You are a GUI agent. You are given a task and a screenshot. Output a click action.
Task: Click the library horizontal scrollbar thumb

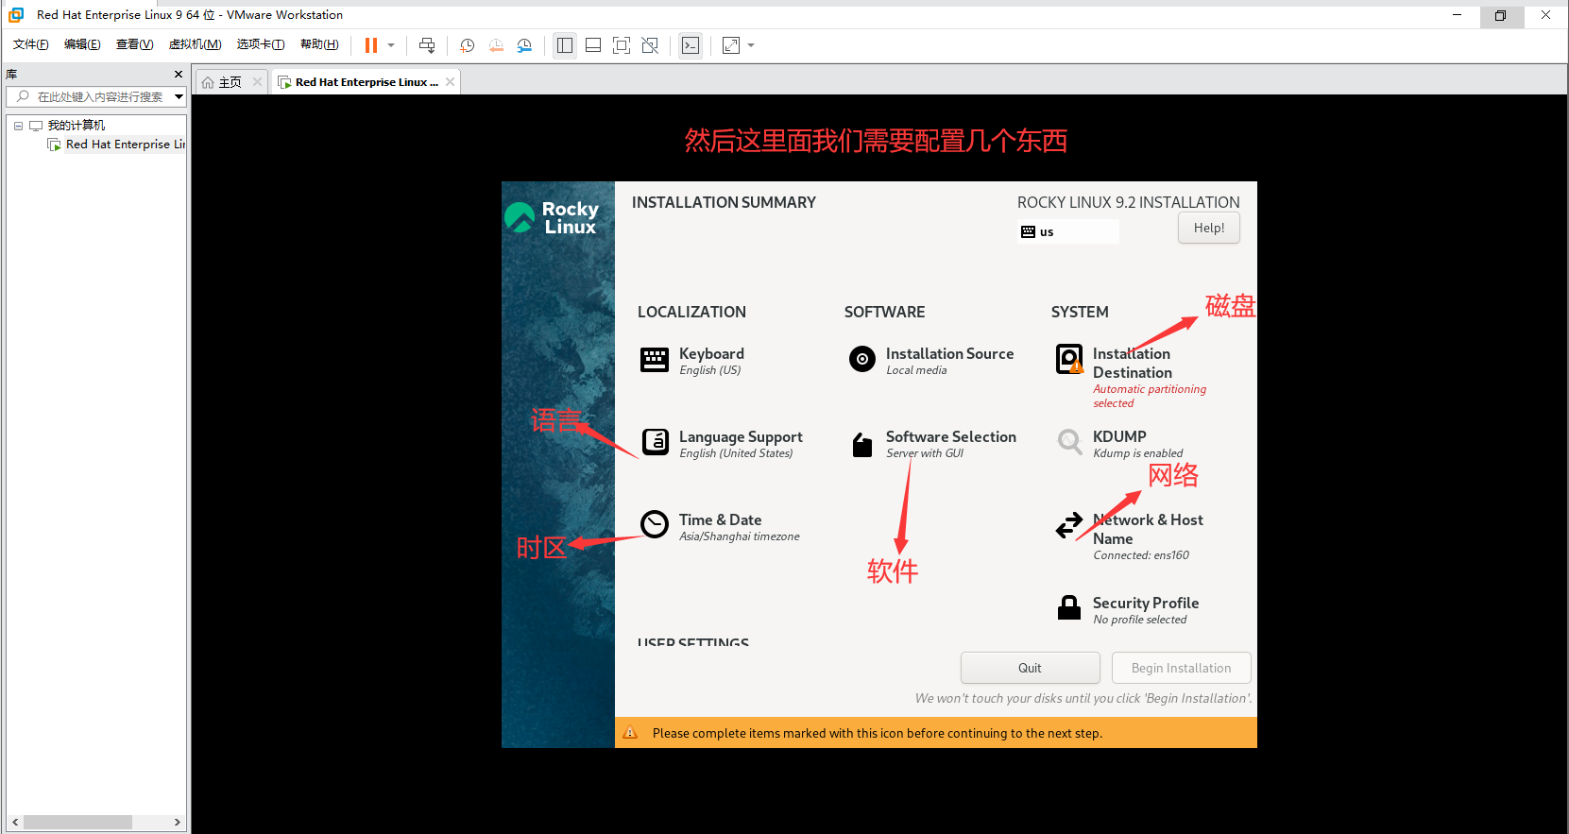77,822
